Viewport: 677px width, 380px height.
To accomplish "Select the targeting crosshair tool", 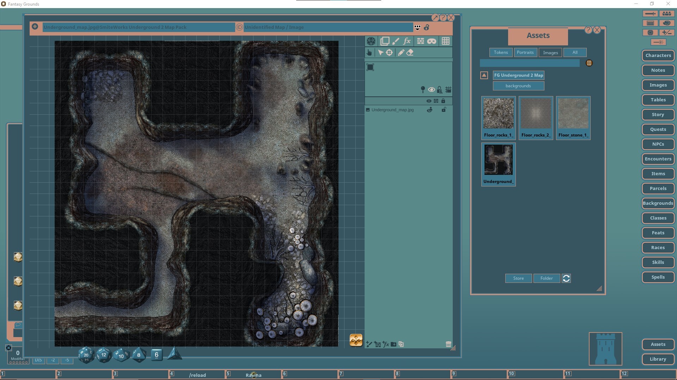I will (x=390, y=52).
